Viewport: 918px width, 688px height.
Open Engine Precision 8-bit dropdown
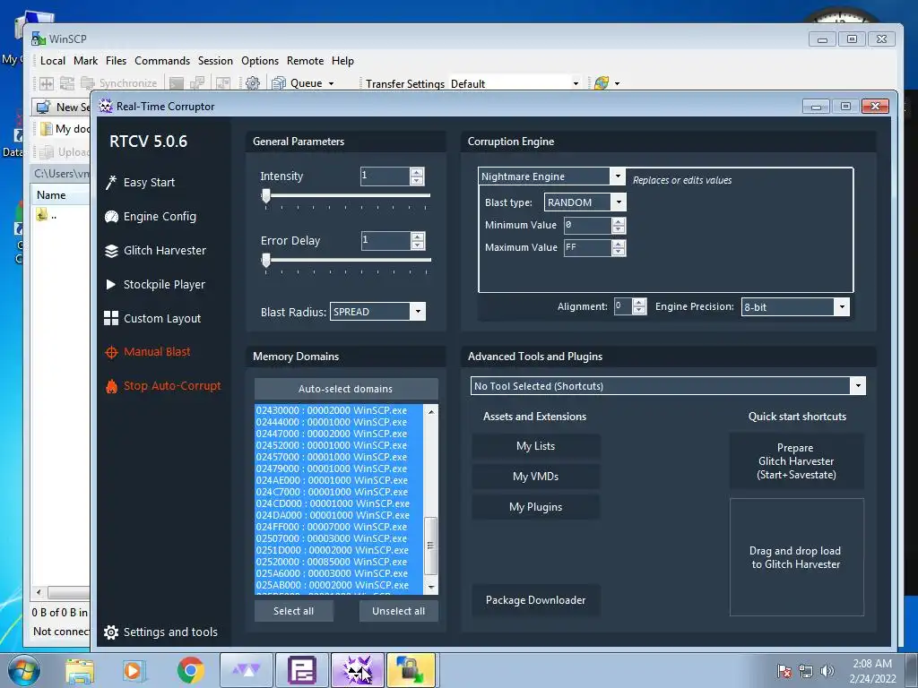841,306
